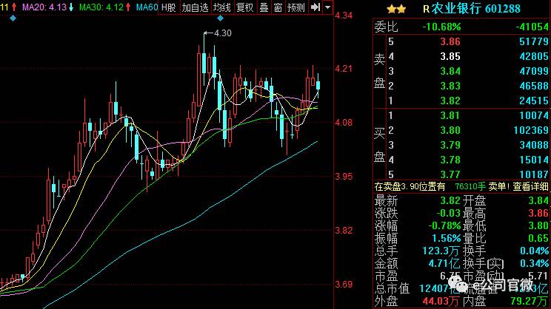Click the 4.30 high price annotation

[223, 33]
